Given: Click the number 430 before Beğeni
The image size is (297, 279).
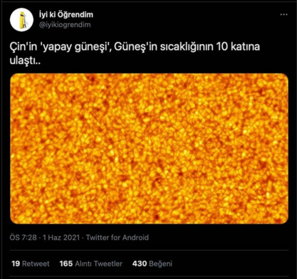Looking at the screenshot, I should pos(139,264).
